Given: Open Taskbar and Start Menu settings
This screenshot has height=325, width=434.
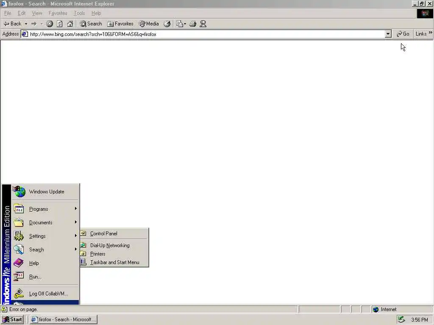Looking at the screenshot, I should (x=114, y=262).
